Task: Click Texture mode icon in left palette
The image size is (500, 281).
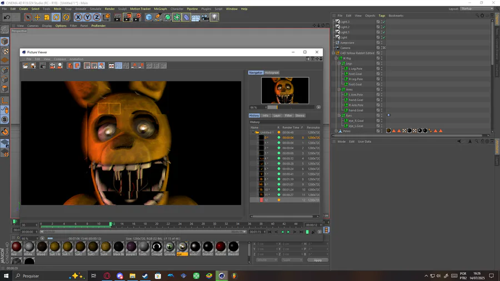Action: pyautogui.click(x=5, y=51)
